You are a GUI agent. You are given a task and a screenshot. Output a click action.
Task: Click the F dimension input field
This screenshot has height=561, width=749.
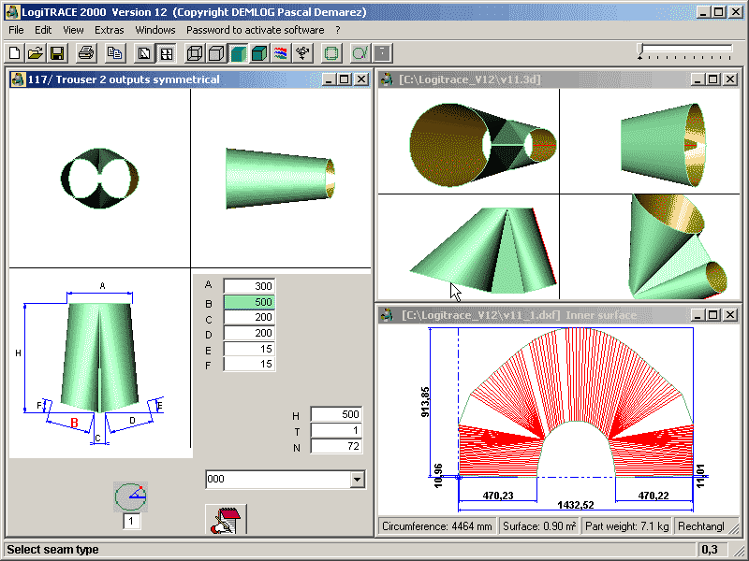[249, 364]
